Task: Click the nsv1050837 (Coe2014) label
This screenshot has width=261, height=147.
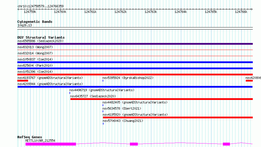Action: [x=35, y=59]
